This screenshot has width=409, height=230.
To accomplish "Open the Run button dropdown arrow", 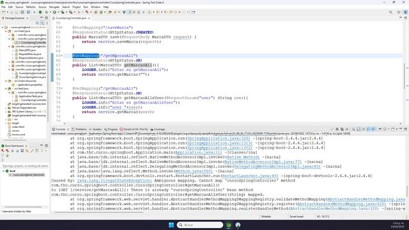I will 58,12.
